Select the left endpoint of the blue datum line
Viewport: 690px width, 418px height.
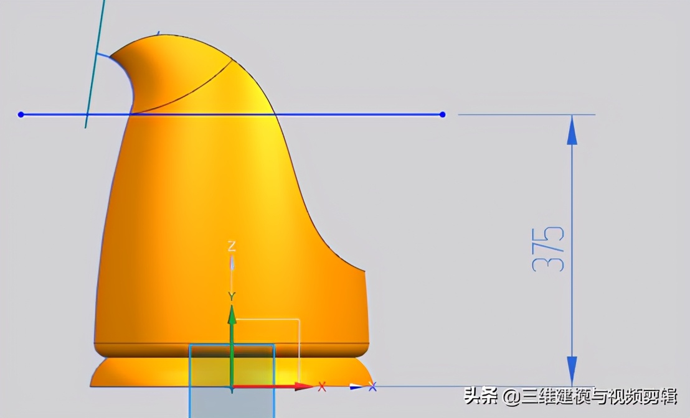[21, 114]
